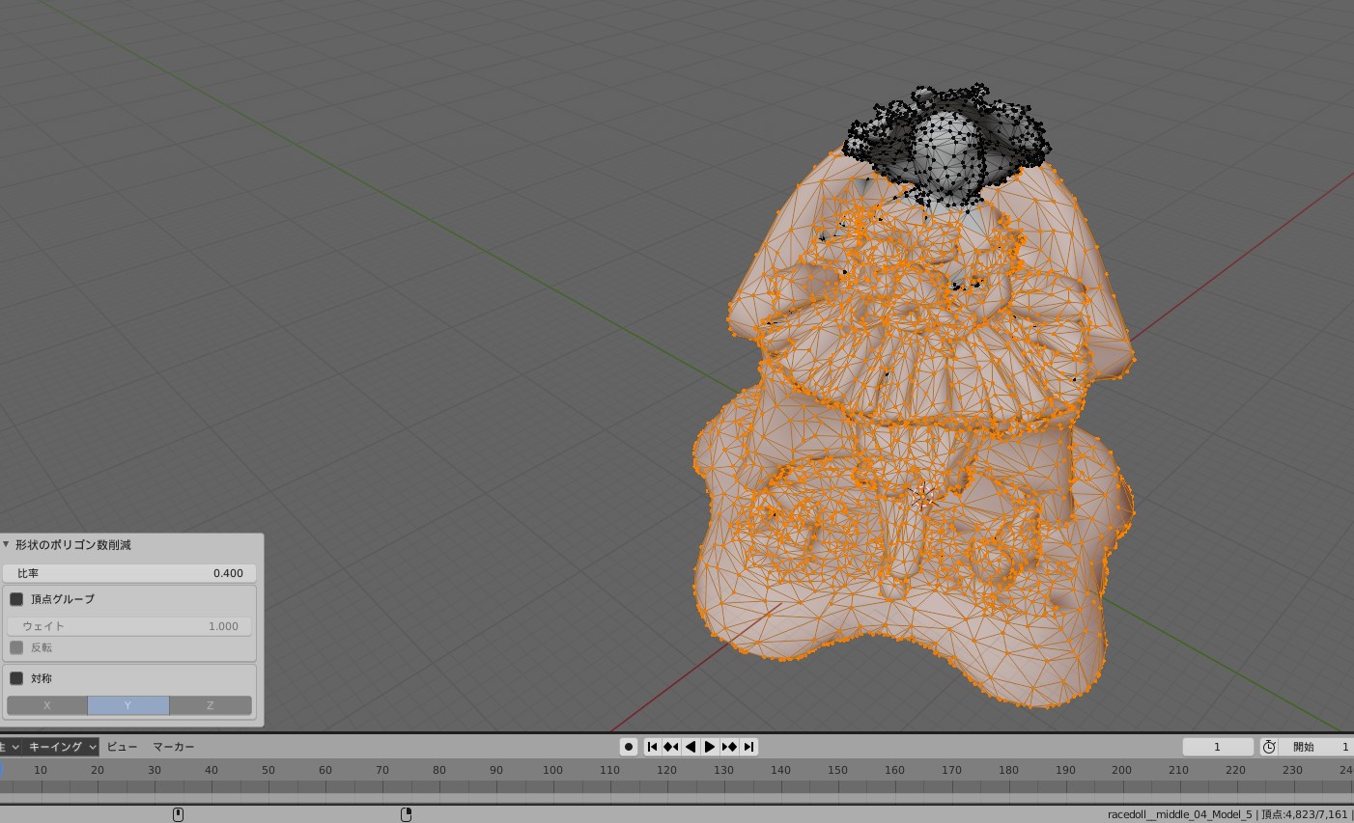Enable the 対称 symmetry checkbox
The image size is (1354, 823).
point(16,678)
